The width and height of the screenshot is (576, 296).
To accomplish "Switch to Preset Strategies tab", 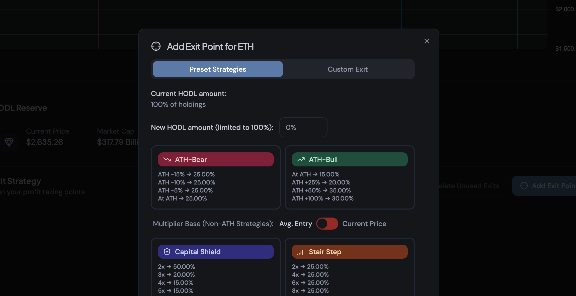I will point(218,69).
